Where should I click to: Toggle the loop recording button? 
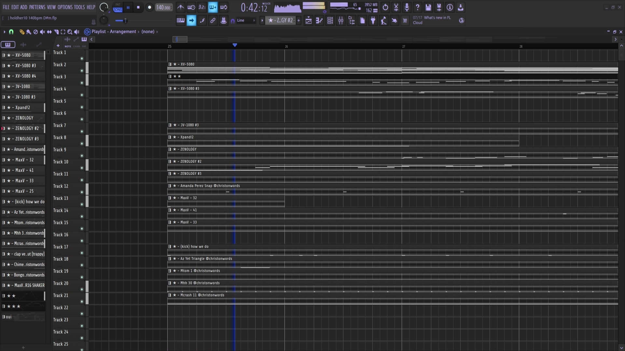tap(224, 7)
